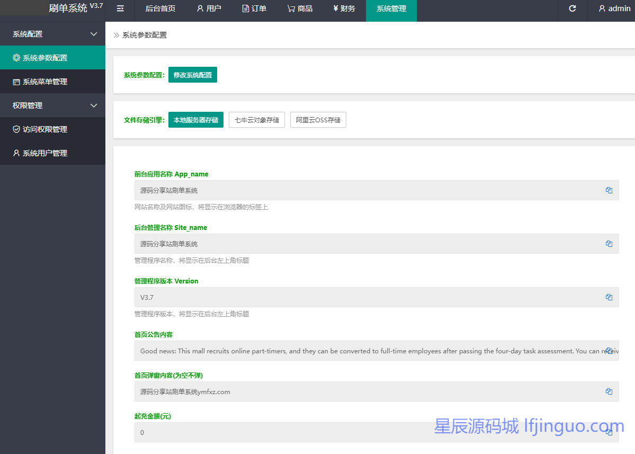Copy the App_name field value icon

(609, 190)
